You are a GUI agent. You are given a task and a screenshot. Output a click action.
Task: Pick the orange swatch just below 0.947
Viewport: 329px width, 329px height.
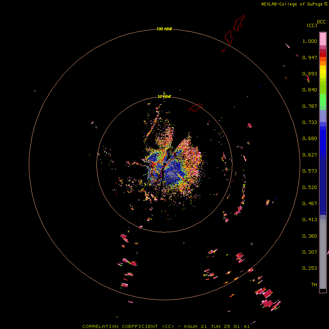pos(323,64)
